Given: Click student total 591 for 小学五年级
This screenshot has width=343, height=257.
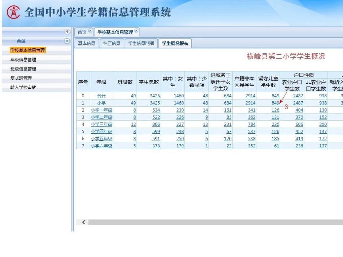Looking at the screenshot, I should [x=156, y=139].
